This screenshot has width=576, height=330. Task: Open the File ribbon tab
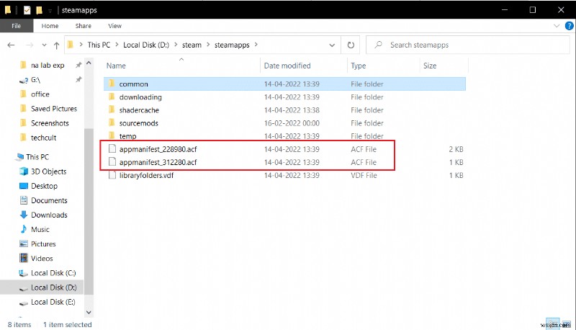[x=16, y=26]
